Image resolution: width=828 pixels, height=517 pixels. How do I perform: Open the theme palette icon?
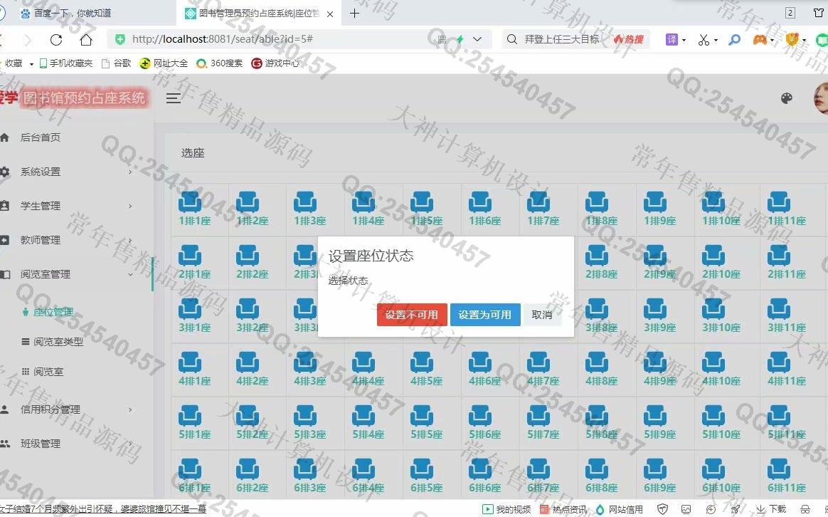(786, 98)
